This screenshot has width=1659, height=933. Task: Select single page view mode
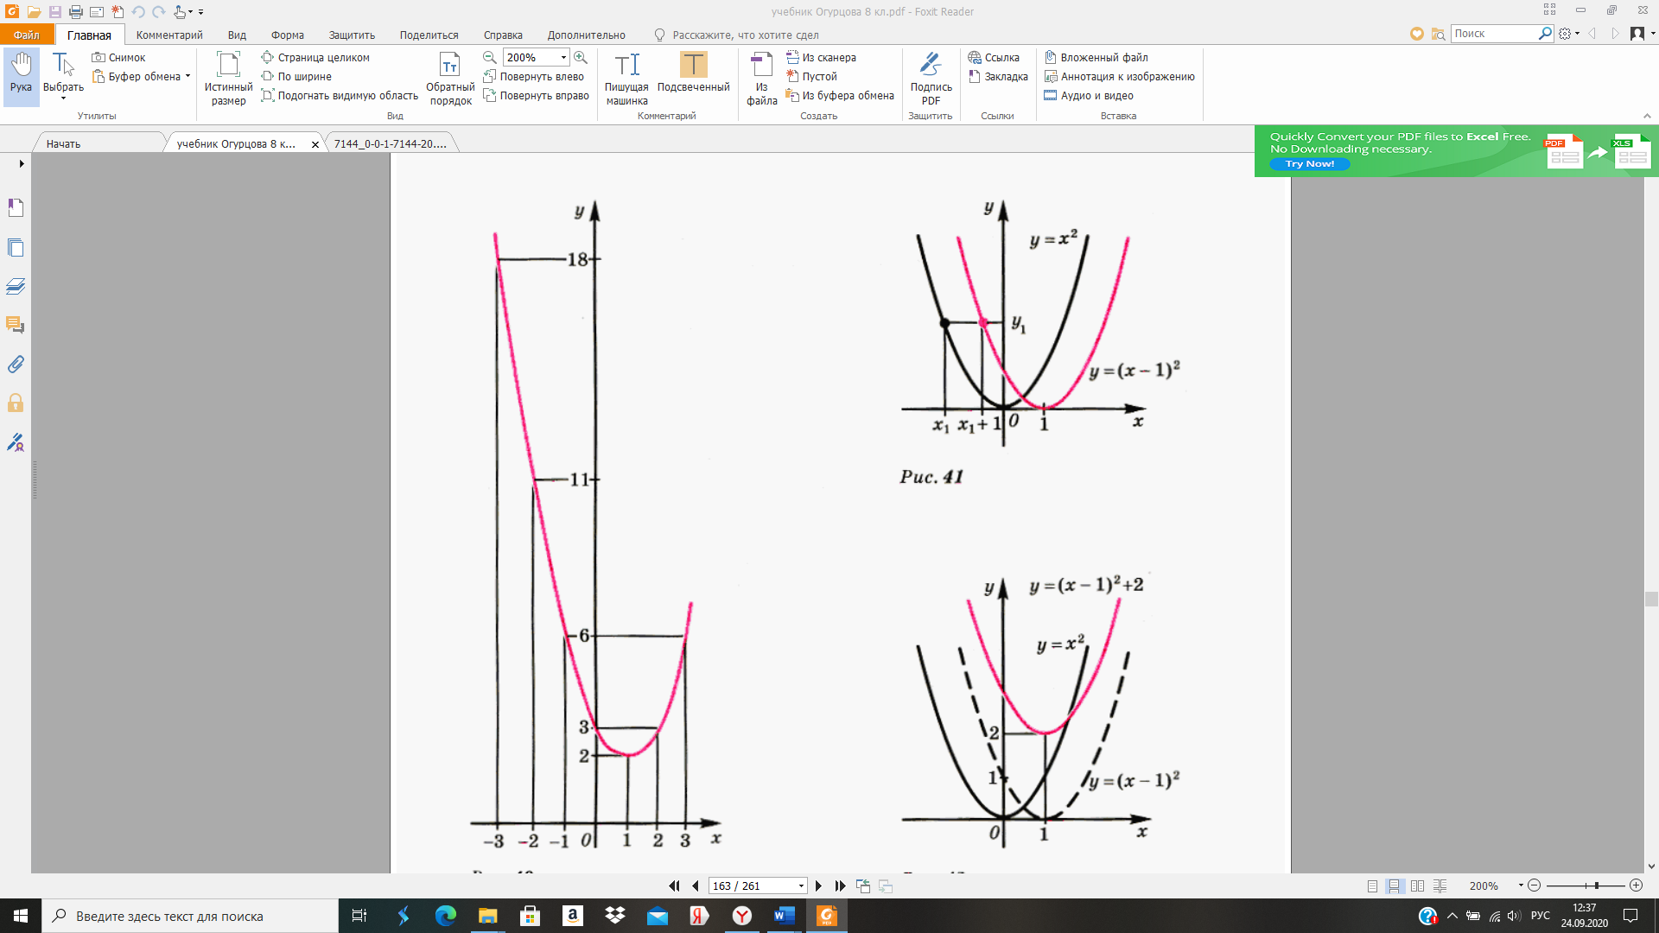tap(1372, 885)
